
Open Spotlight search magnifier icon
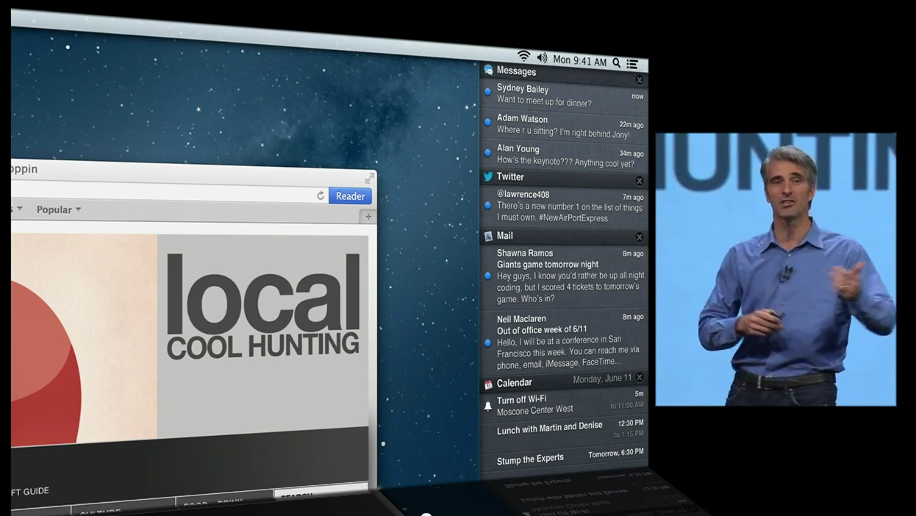[617, 62]
